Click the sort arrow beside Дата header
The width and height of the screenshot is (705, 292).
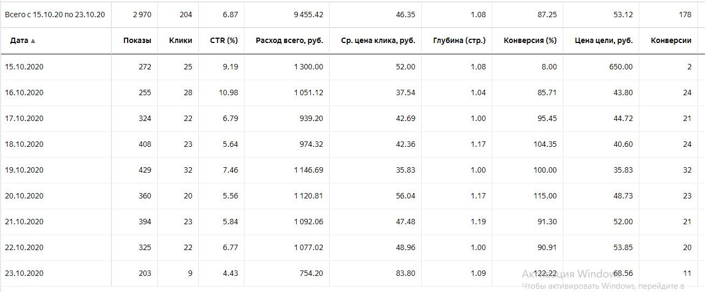point(33,41)
